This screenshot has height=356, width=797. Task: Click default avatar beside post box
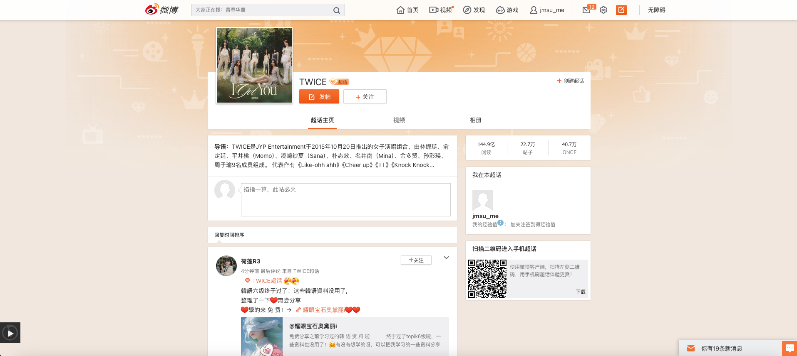225,190
